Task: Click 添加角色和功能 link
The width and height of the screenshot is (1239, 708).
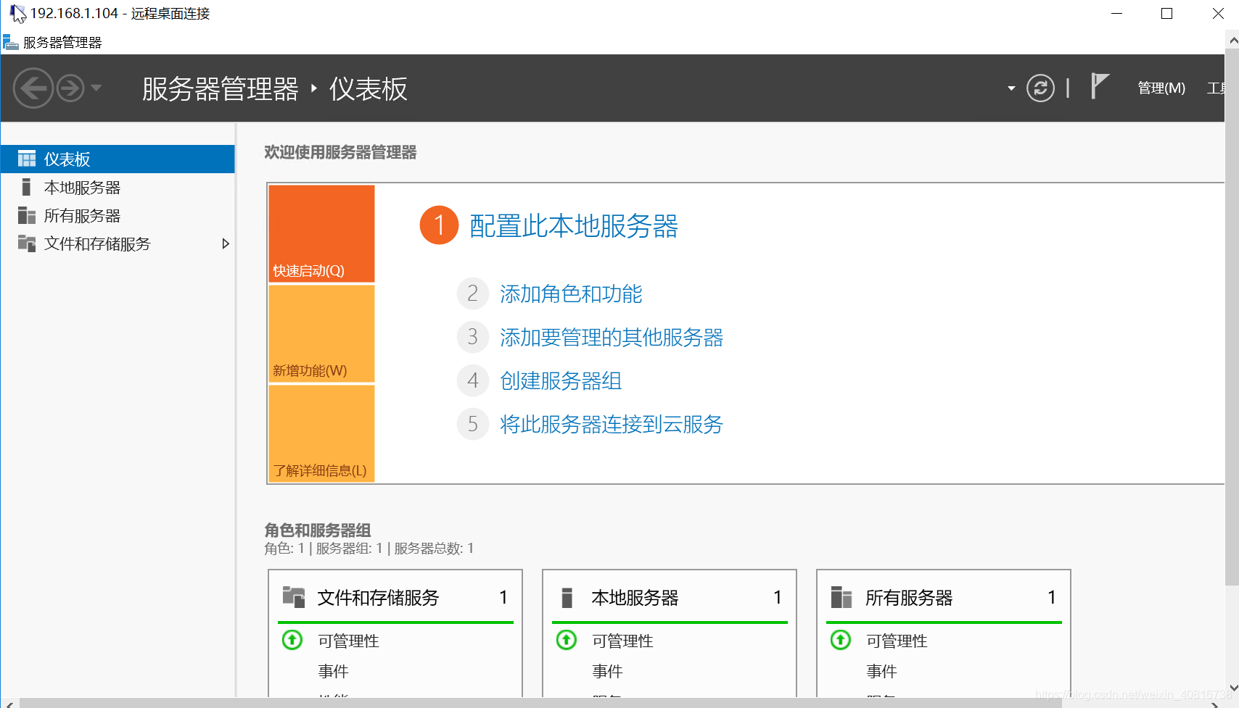Action: (x=571, y=293)
